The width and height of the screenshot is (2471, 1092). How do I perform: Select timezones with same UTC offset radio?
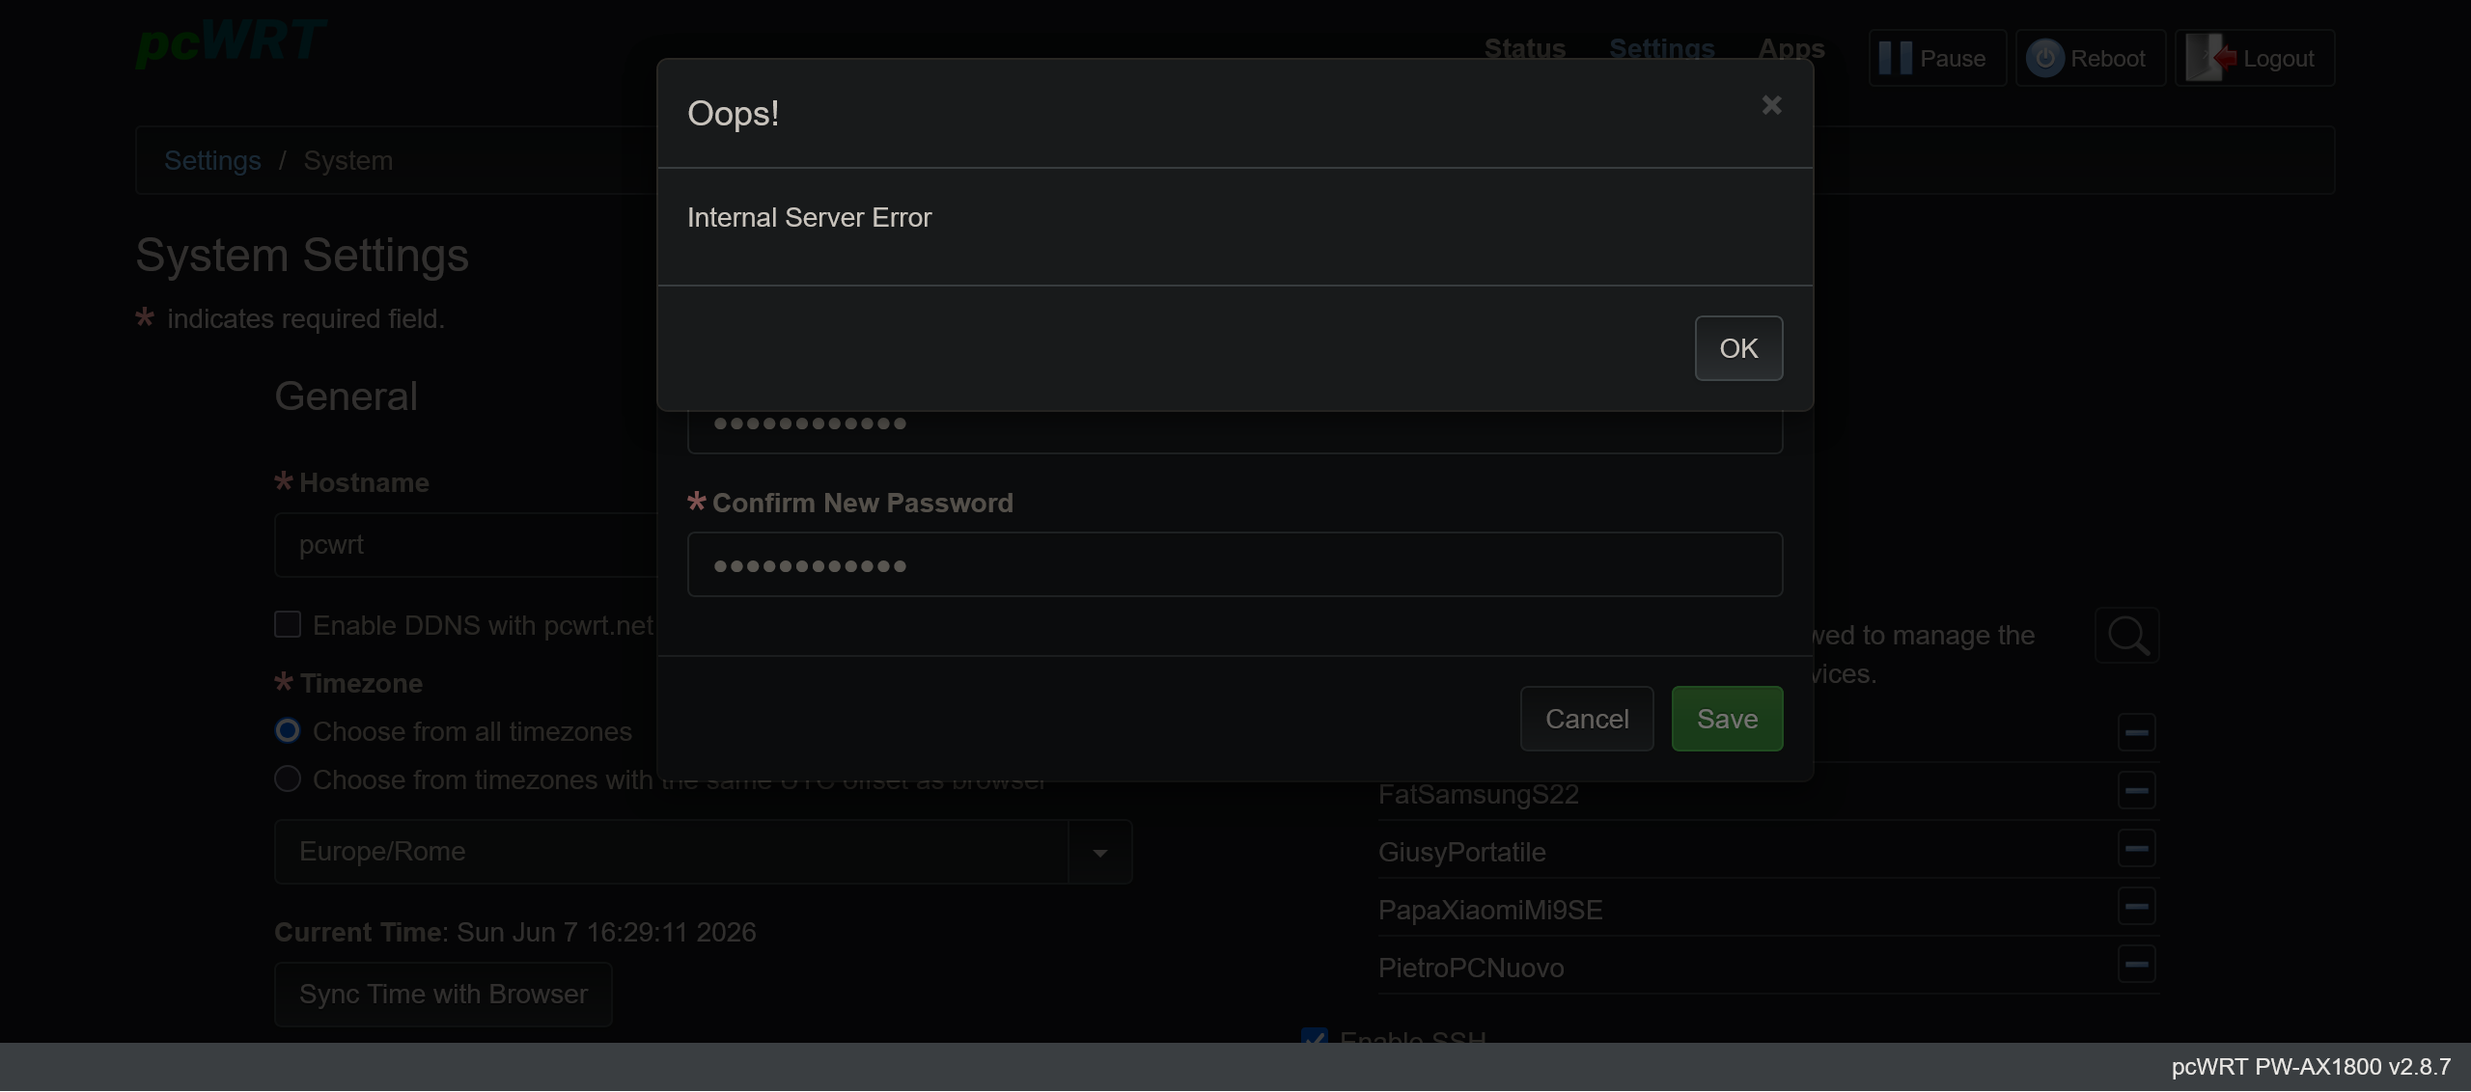coord(288,778)
